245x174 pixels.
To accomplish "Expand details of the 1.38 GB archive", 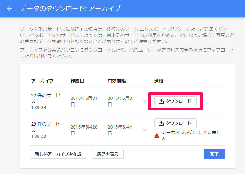I will coord(145,130).
